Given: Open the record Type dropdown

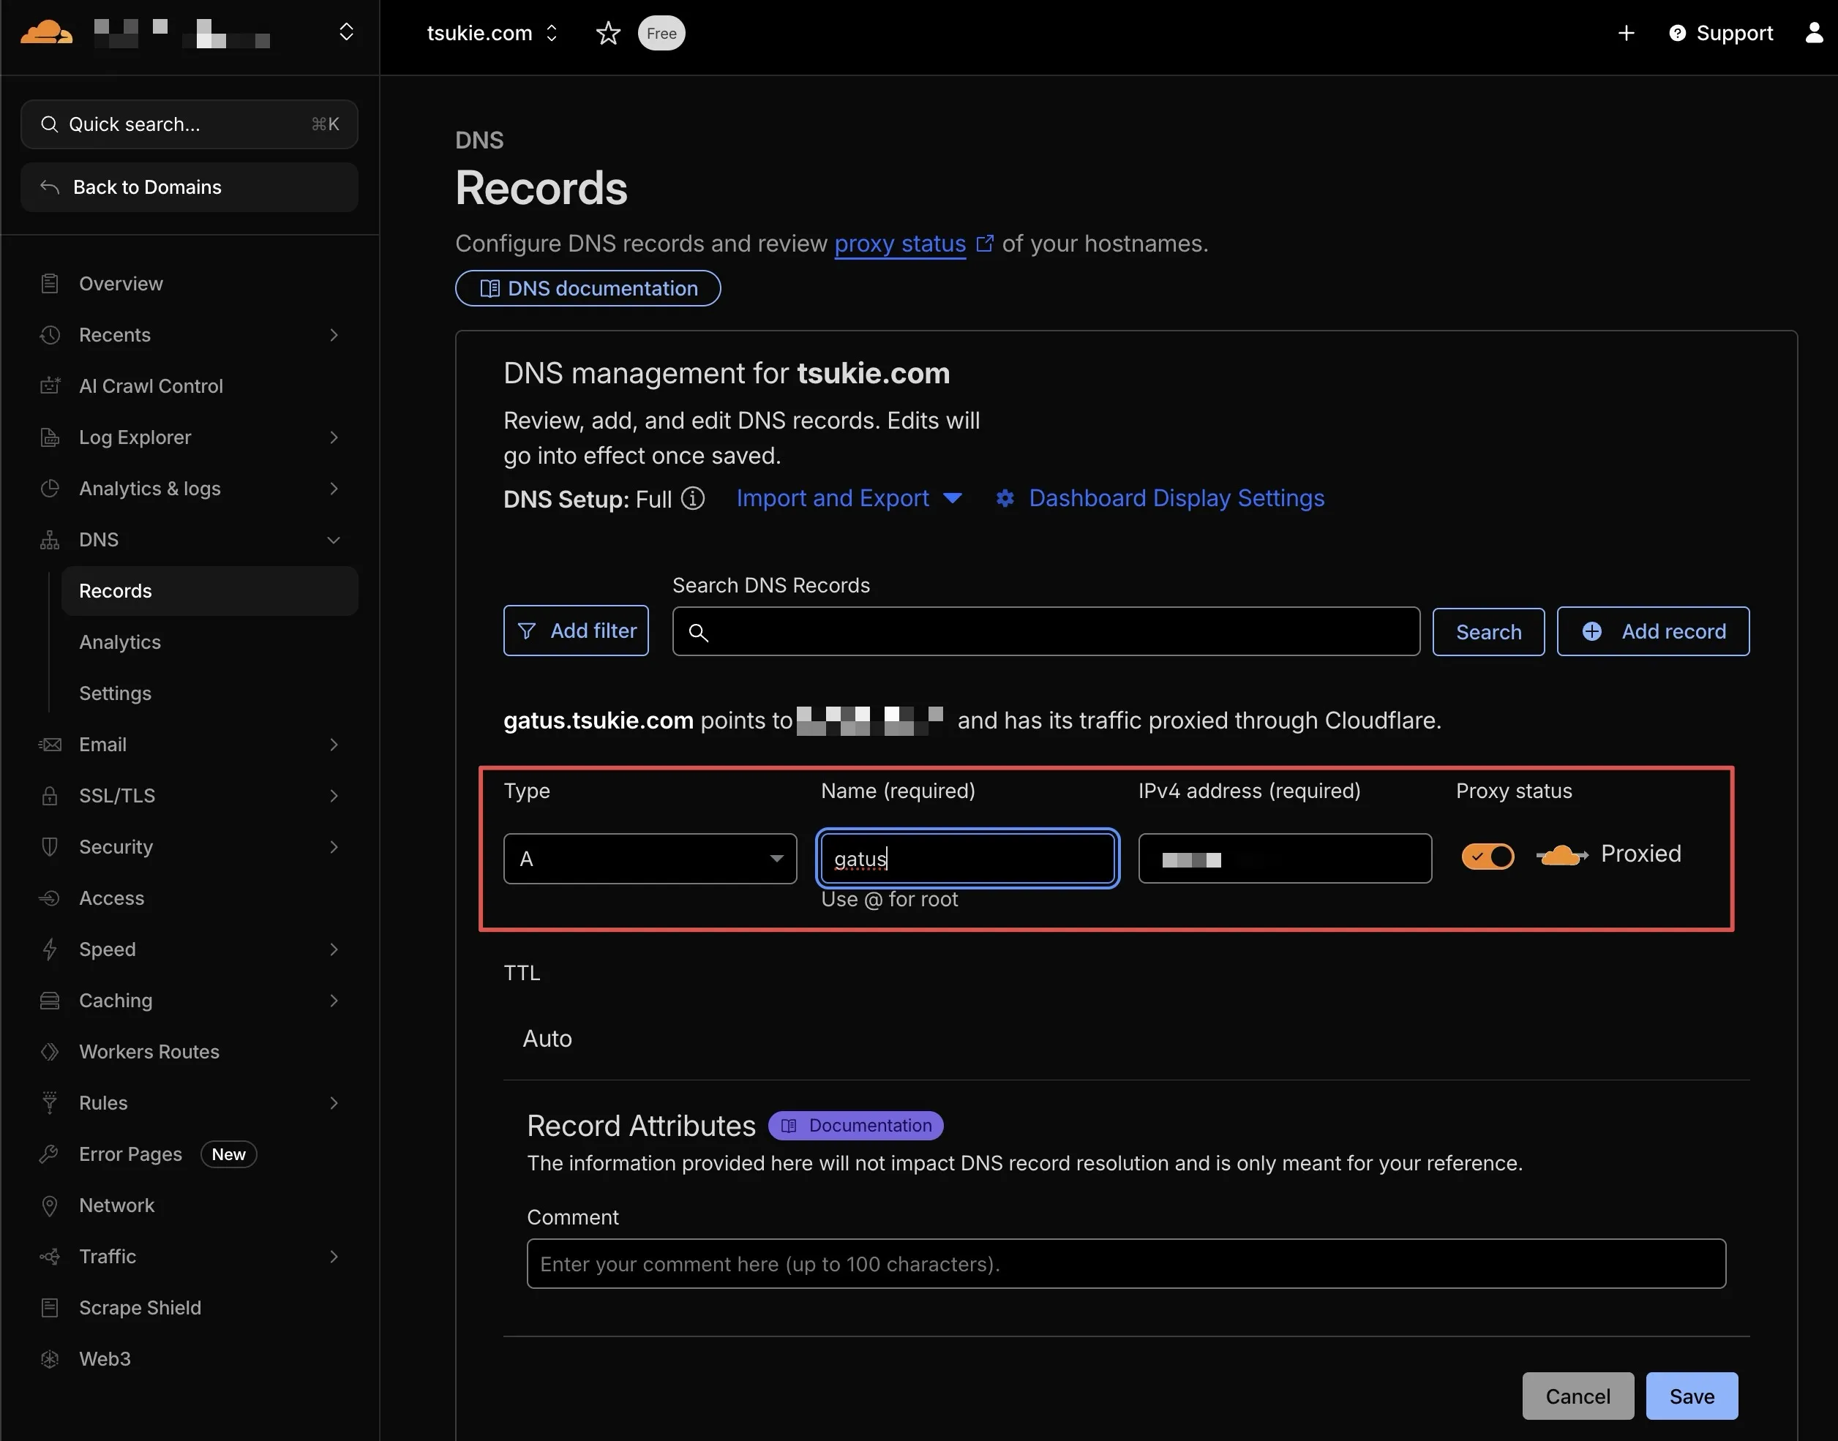Looking at the screenshot, I should (x=650, y=858).
